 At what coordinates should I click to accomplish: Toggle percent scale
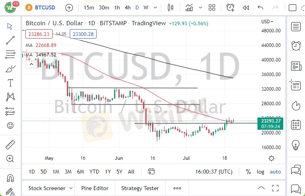pos(248,172)
